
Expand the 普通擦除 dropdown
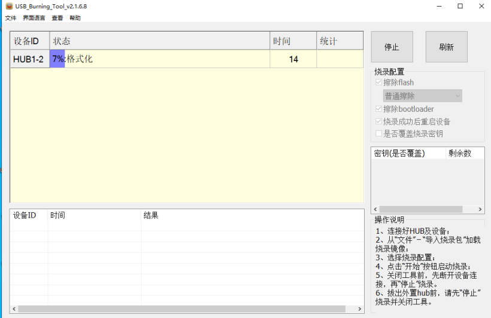[x=422, y=96]
